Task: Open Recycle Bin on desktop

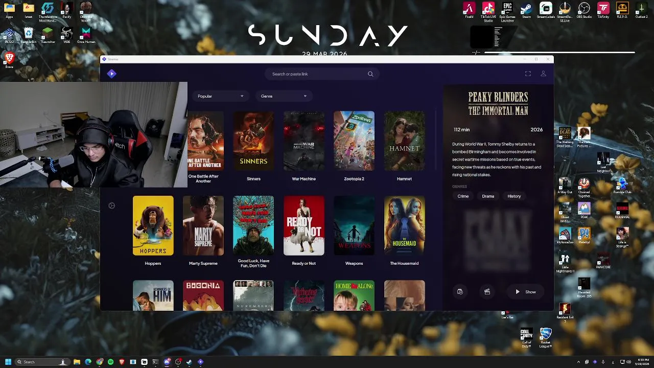Action: tap(28, 36)
